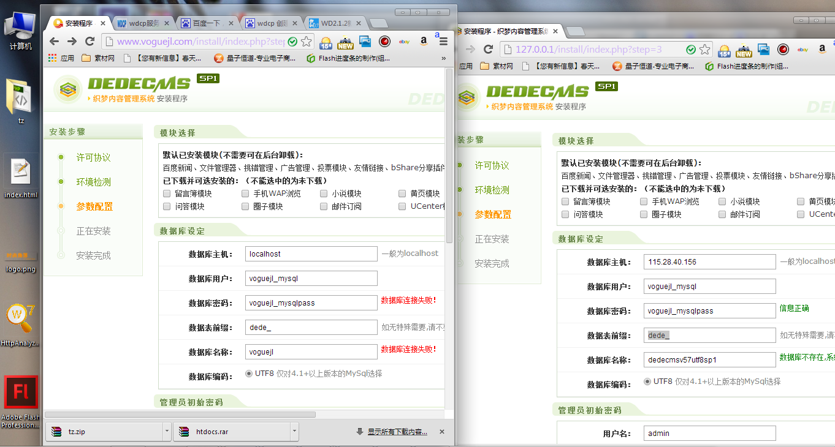The height and width of the screenshot is (447, 835).
Task: Expand the tz.zip download options arrow
Action: click(167, 432)
